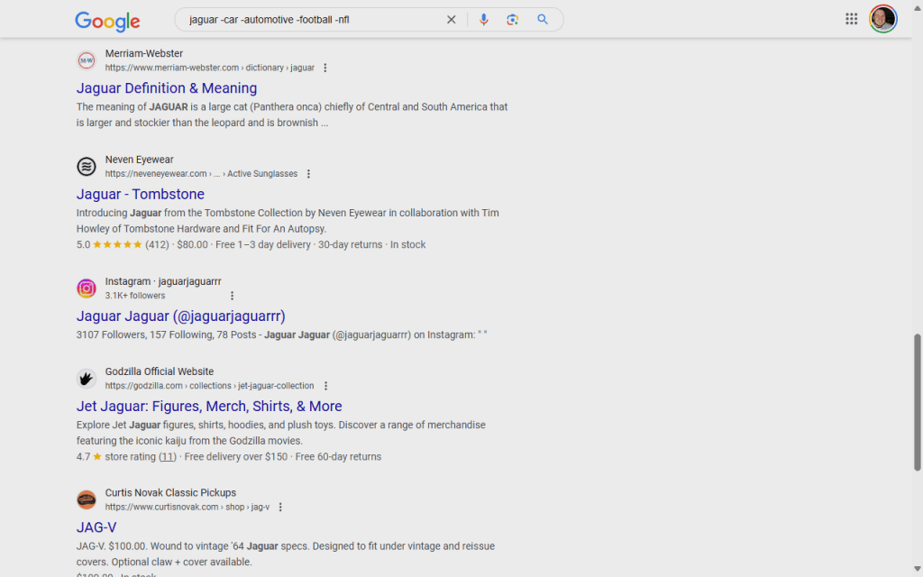Image resolution: width=923 pixels, height=577 pixels.
Task: Click the Godzilla Official Website favicon
Action: [87, 379]
